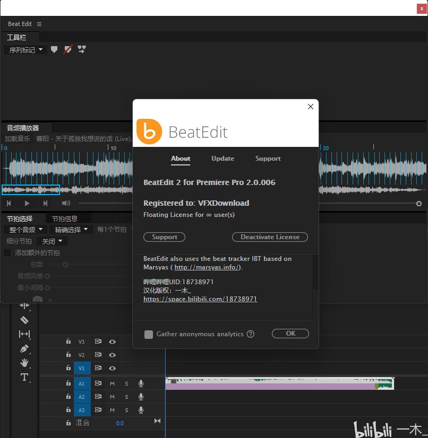
Task: Click the remove markers icon with red slash
Action: pos(67,50)
